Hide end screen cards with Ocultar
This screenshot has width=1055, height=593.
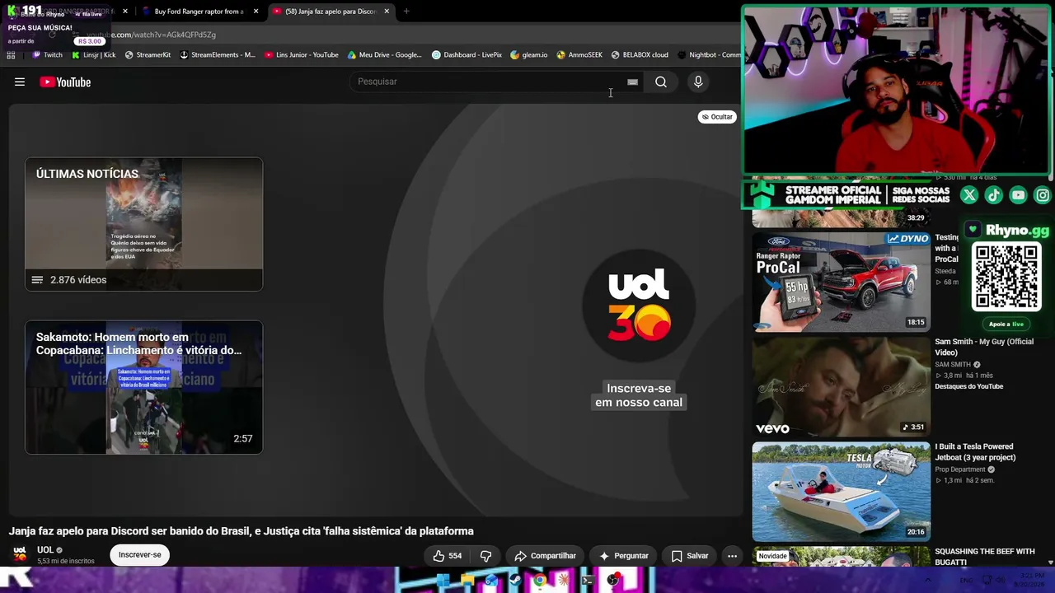click(717, 117)
